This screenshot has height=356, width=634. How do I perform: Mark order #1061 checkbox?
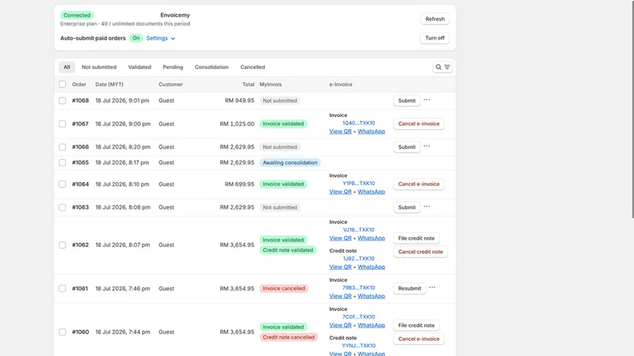coord(63,289)
